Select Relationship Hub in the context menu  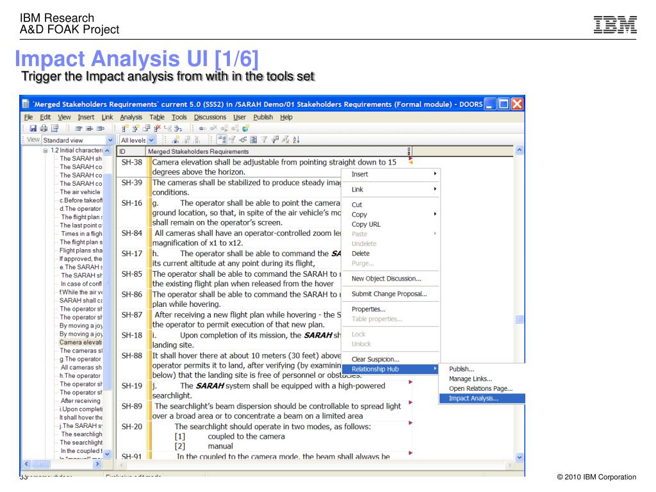click(390, 369)
